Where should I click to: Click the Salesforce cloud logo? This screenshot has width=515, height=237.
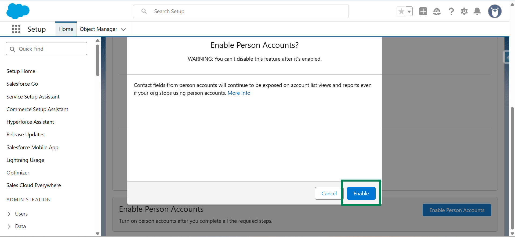[18, 11]
